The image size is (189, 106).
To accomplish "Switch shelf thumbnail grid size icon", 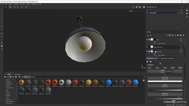I will [x=144, y=80].
